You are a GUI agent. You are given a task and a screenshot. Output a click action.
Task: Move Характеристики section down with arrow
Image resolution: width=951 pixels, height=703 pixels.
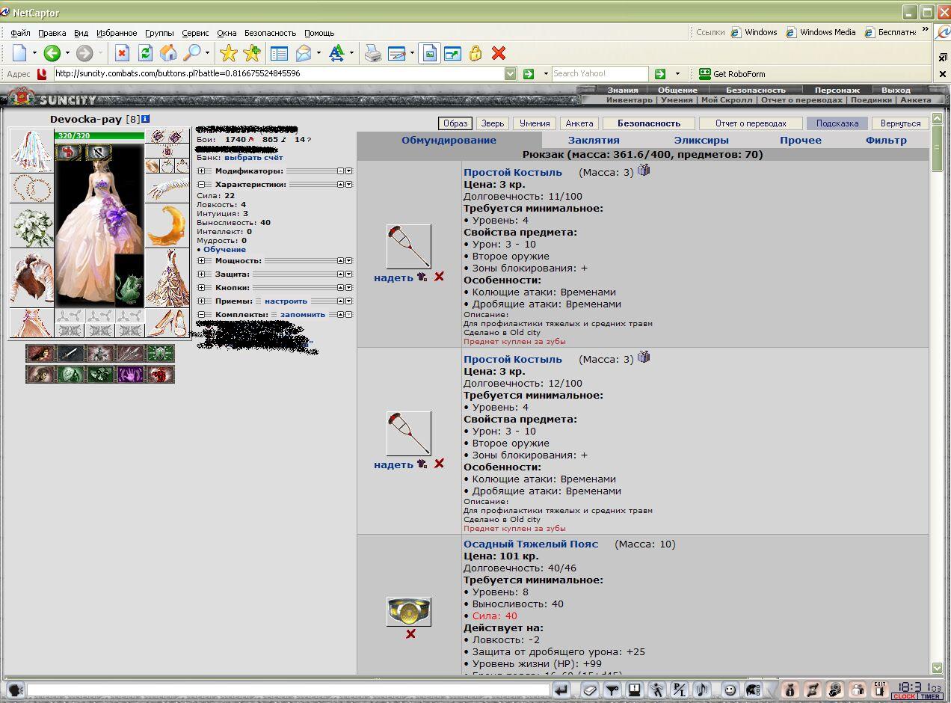[348, 184]
